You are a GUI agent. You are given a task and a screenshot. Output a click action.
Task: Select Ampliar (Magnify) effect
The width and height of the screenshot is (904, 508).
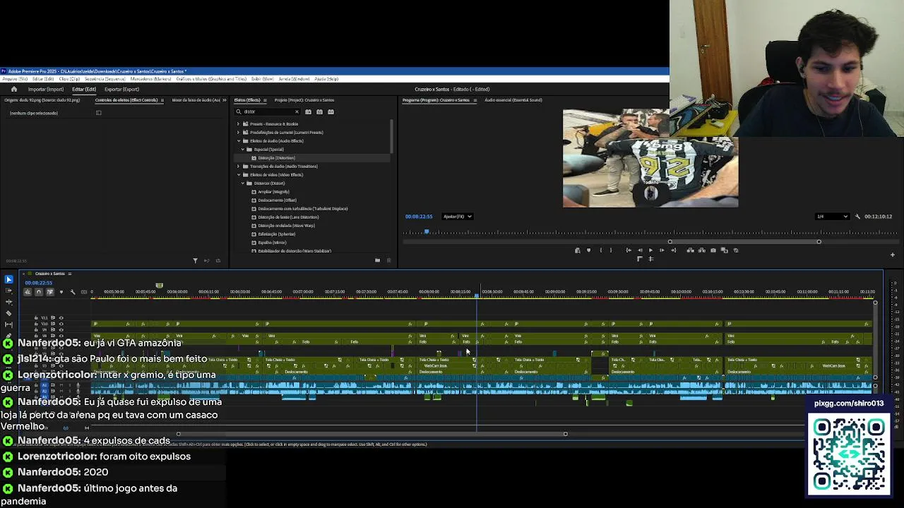[273, 192]
